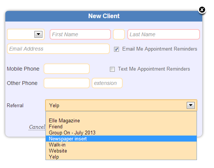Enable Text Me Appointment Reminders checkbox
This screenshot has width=214, height=168.
(112, 69)
